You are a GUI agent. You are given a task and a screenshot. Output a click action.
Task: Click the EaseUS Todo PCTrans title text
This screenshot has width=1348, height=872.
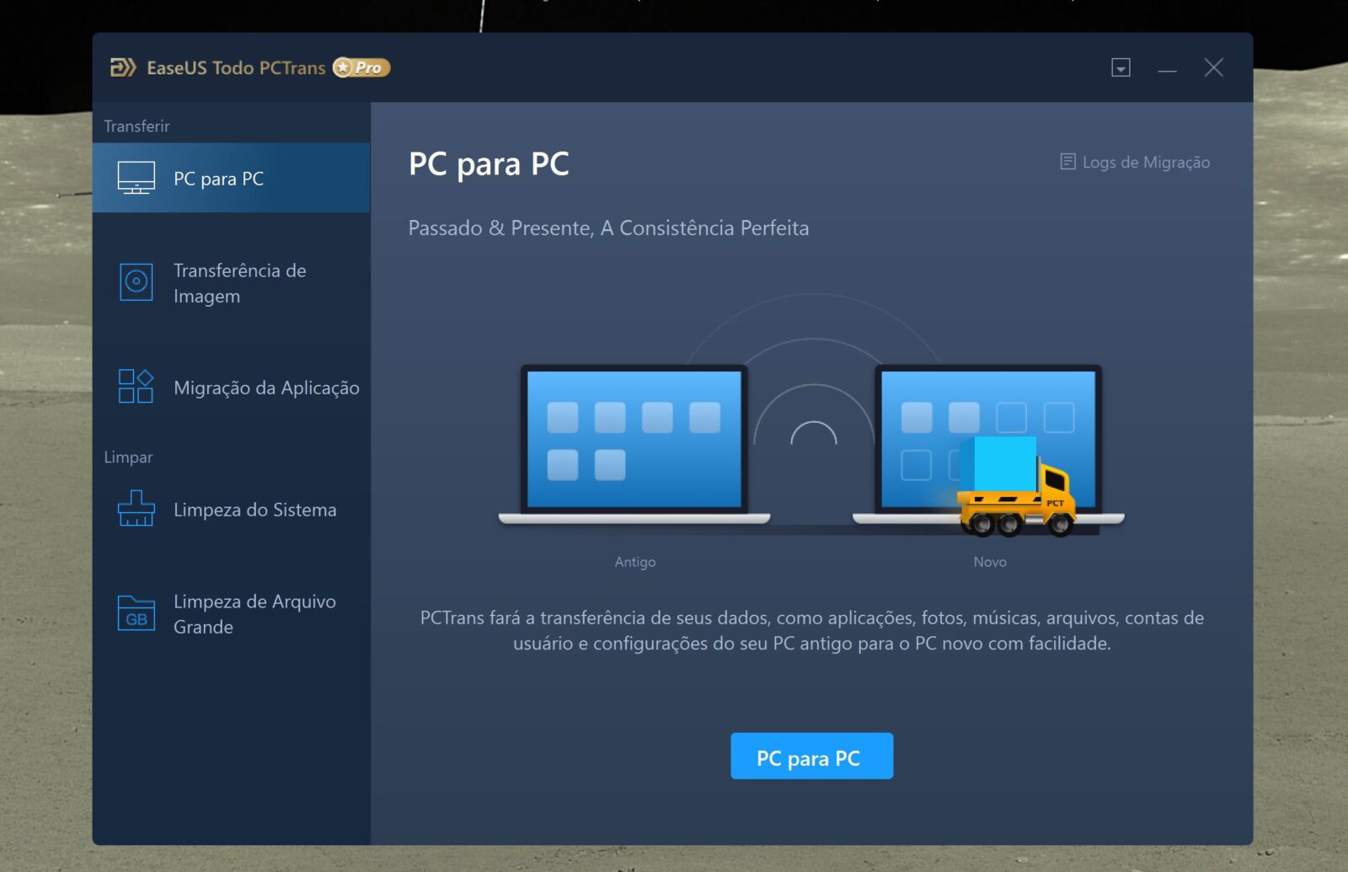tap(236, 67)
